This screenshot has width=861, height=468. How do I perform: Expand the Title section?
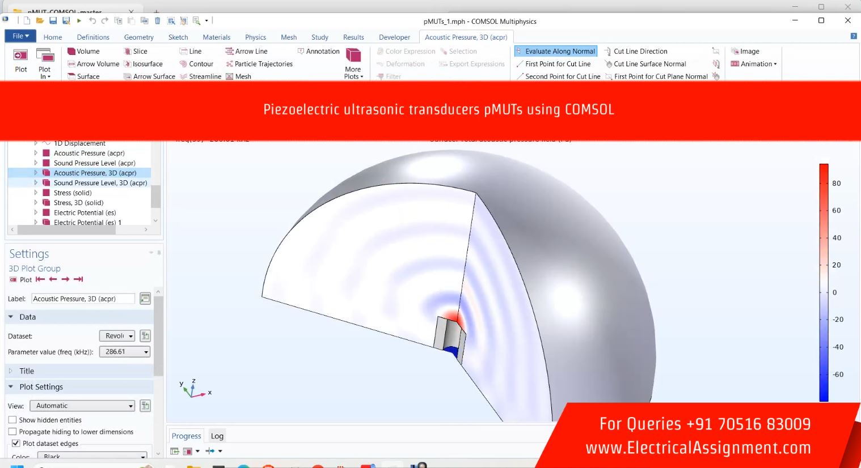[x=27, y=371]
